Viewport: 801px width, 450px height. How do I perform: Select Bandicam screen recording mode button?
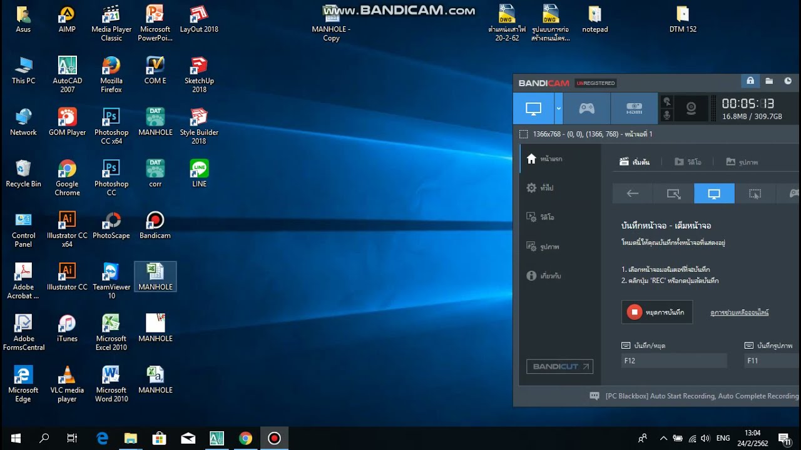[x=533, y=109]
